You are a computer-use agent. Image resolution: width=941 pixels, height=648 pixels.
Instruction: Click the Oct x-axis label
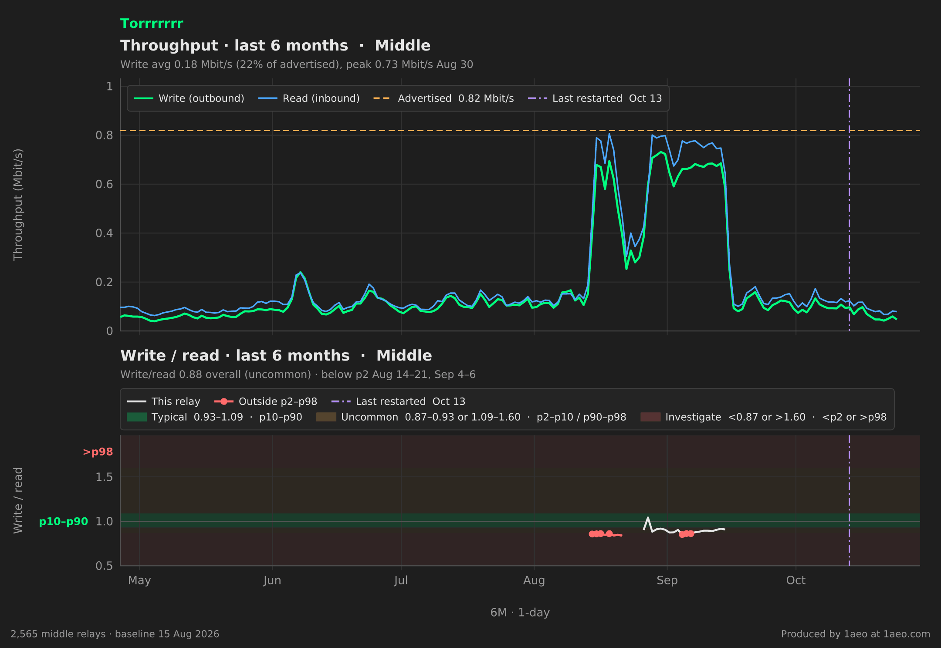796,580
